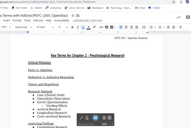Expand numbered list style dropdown
Image resolution: width=191 pixels, height=128 pixels.
pos(155,27)
